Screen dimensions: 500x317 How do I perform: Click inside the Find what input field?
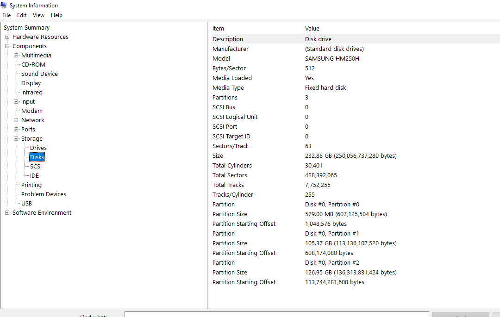point(276,315)
